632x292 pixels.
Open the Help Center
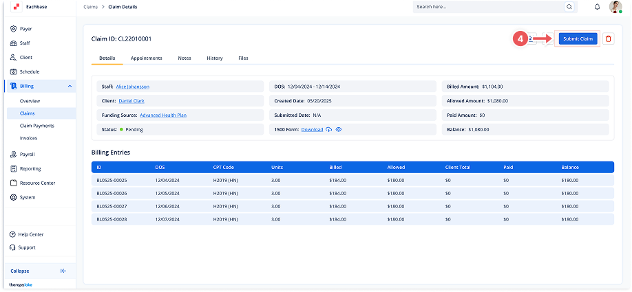pos(30,234)
